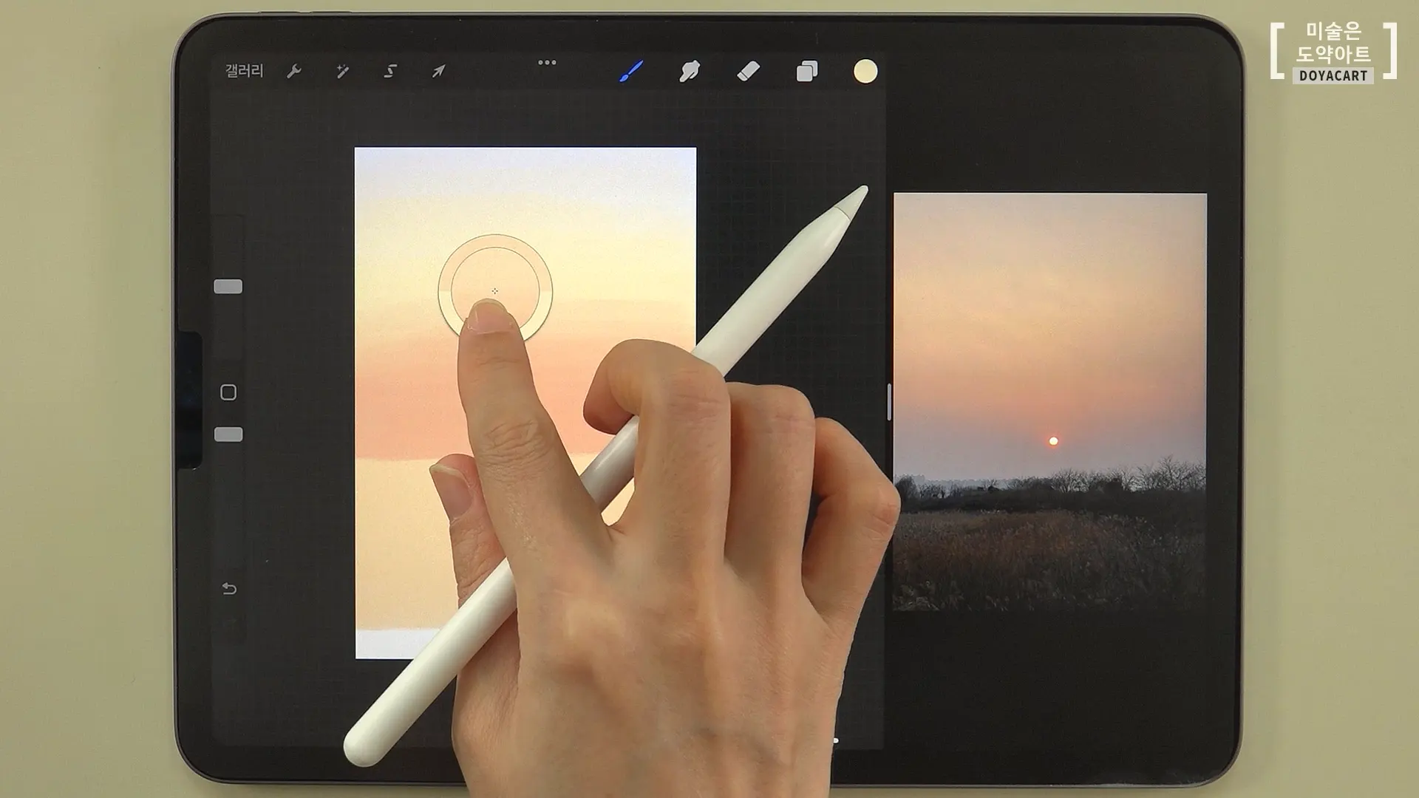This screenshot has height=798, width=1419.
Task: Undo with the sidebar curved arrow
Action: pyautogui.click(x=229, y=589)
